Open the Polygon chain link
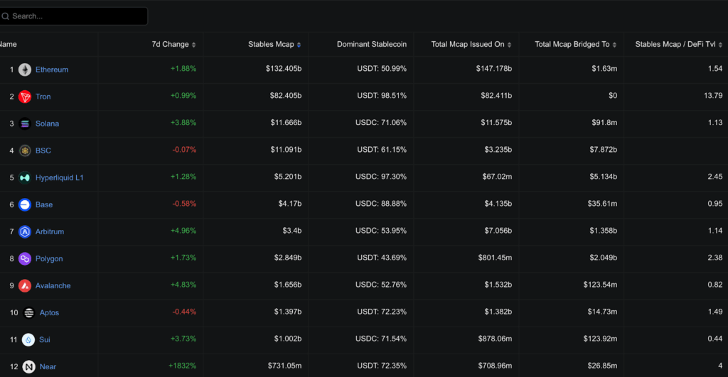The height and width of the screenshot is (377, 728). (49, 258)
